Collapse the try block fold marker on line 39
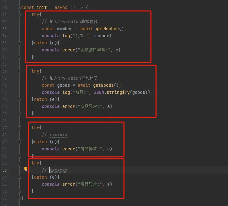Viewport: 228px width, 206px height. click(x=19, y=71)
